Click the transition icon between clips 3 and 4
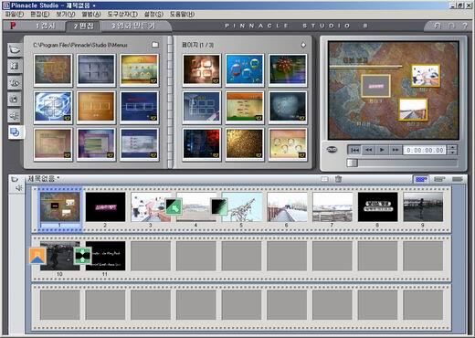Image resolution: width=475 pixels, height=338 pixels. 174,206
